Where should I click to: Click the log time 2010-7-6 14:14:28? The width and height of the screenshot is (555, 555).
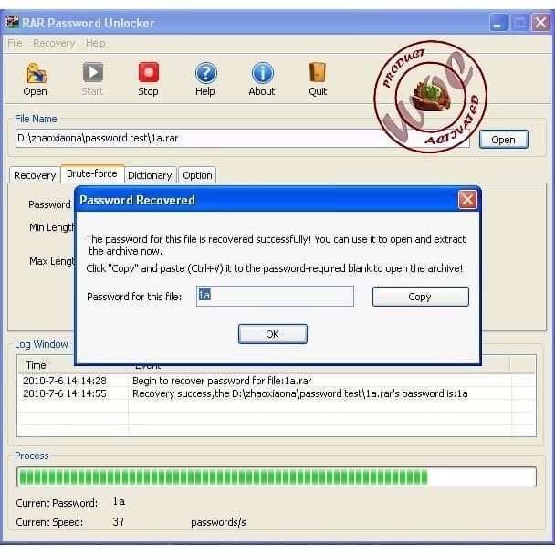click(x=65, y=381)
